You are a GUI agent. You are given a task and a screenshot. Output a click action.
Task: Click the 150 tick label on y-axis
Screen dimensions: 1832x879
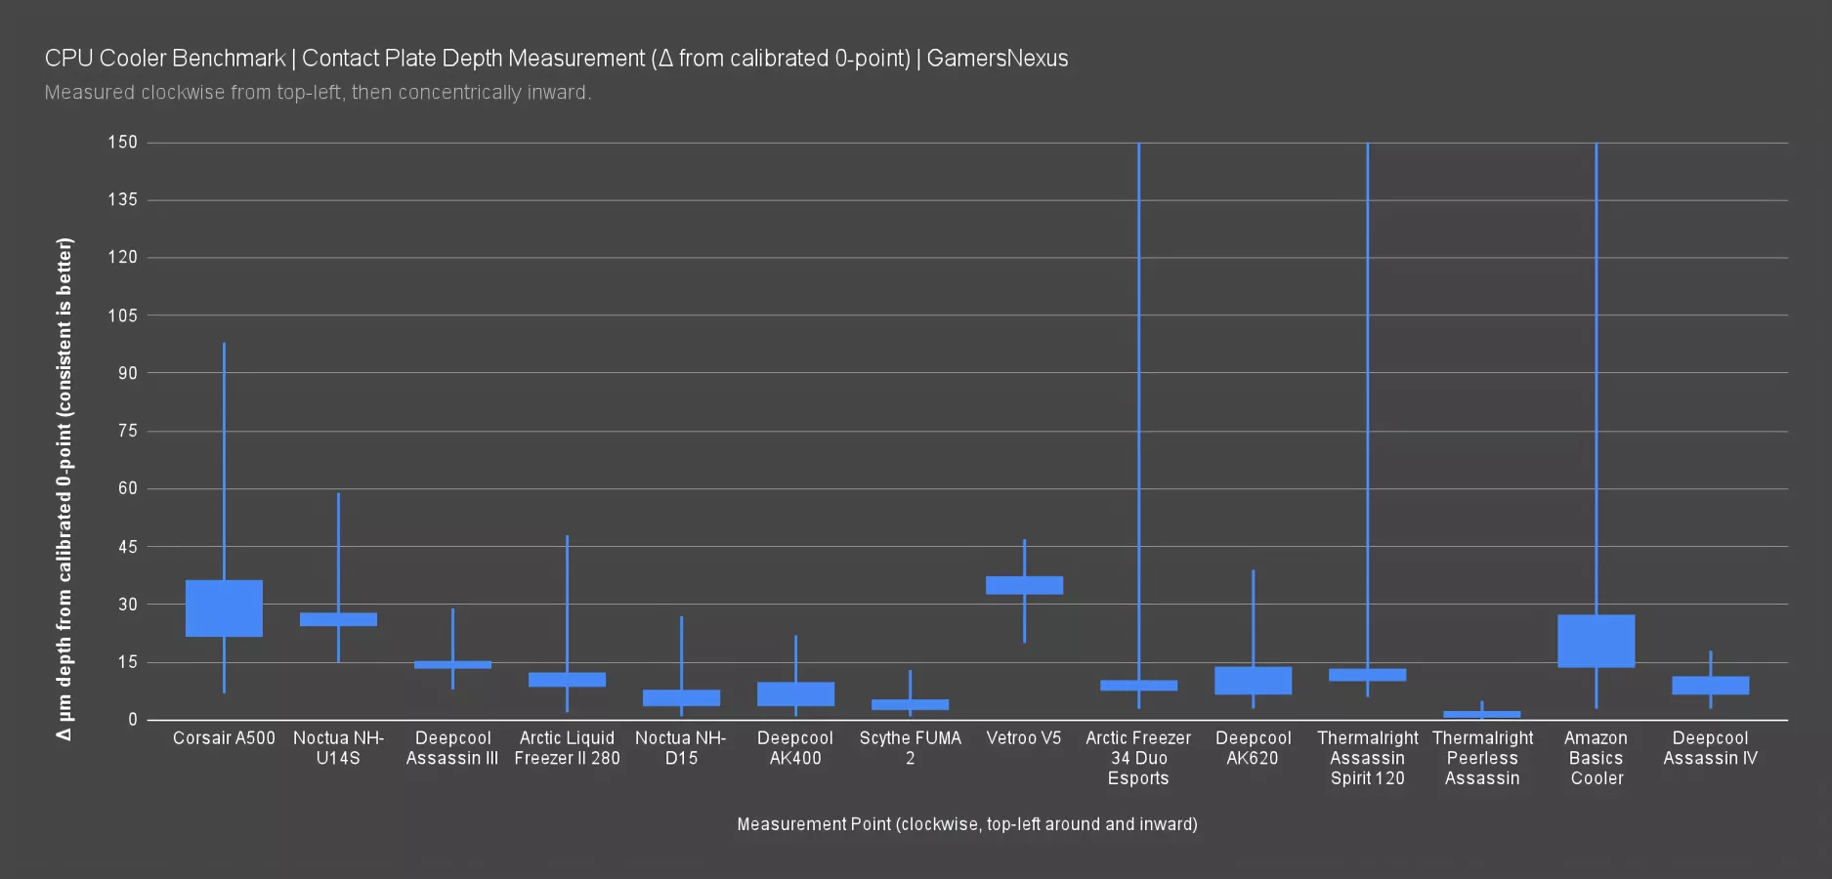pos(122,143)
